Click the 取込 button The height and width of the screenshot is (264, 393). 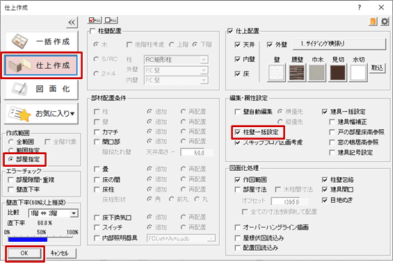click(x=377, y=68)
